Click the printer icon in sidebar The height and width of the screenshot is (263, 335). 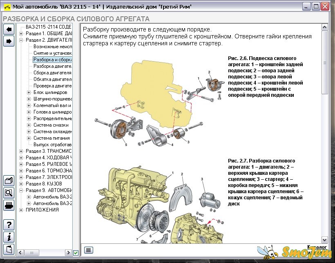(x=9, y=205)
